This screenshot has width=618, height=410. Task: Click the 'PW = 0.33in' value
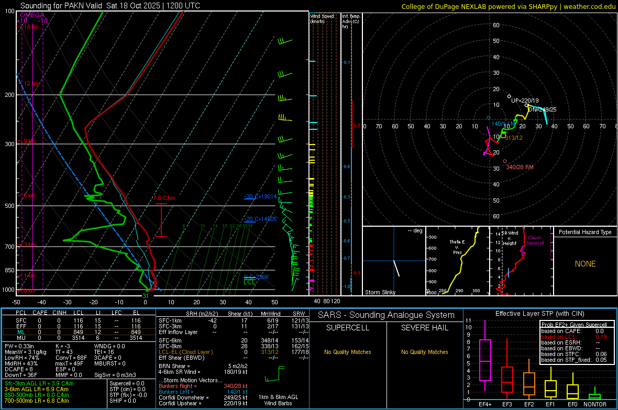tap(19, 346)
